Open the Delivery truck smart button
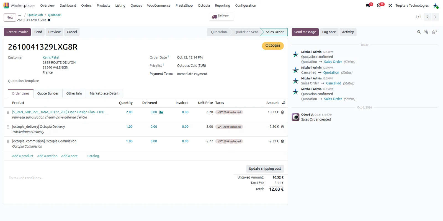Viewport: 443px width, 221px height. click(x=221, y=17)
